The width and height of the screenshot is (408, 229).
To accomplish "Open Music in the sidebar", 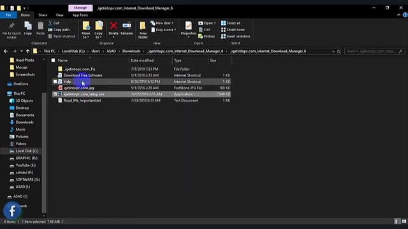I will click(x=20, y=129).
